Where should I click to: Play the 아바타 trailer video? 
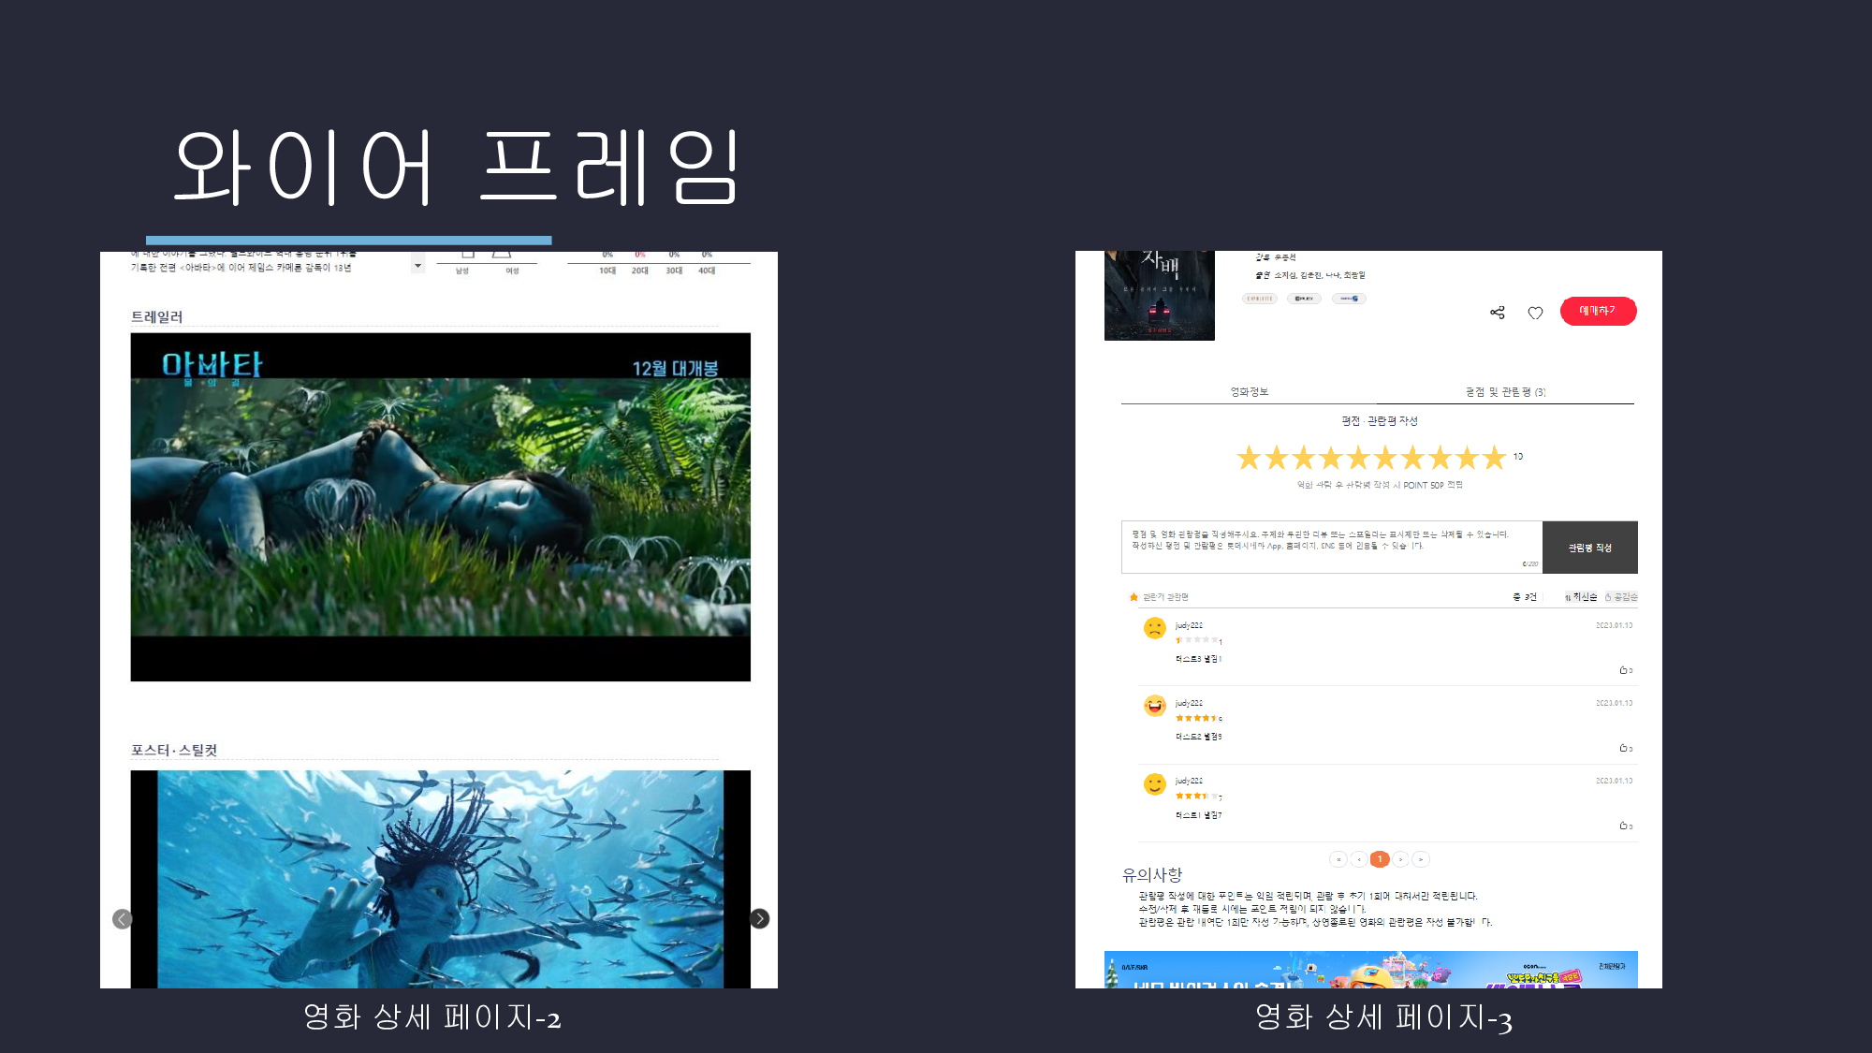coord(440,507)
